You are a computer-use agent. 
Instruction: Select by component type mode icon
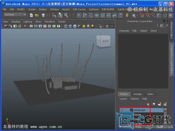pos(66,15)
